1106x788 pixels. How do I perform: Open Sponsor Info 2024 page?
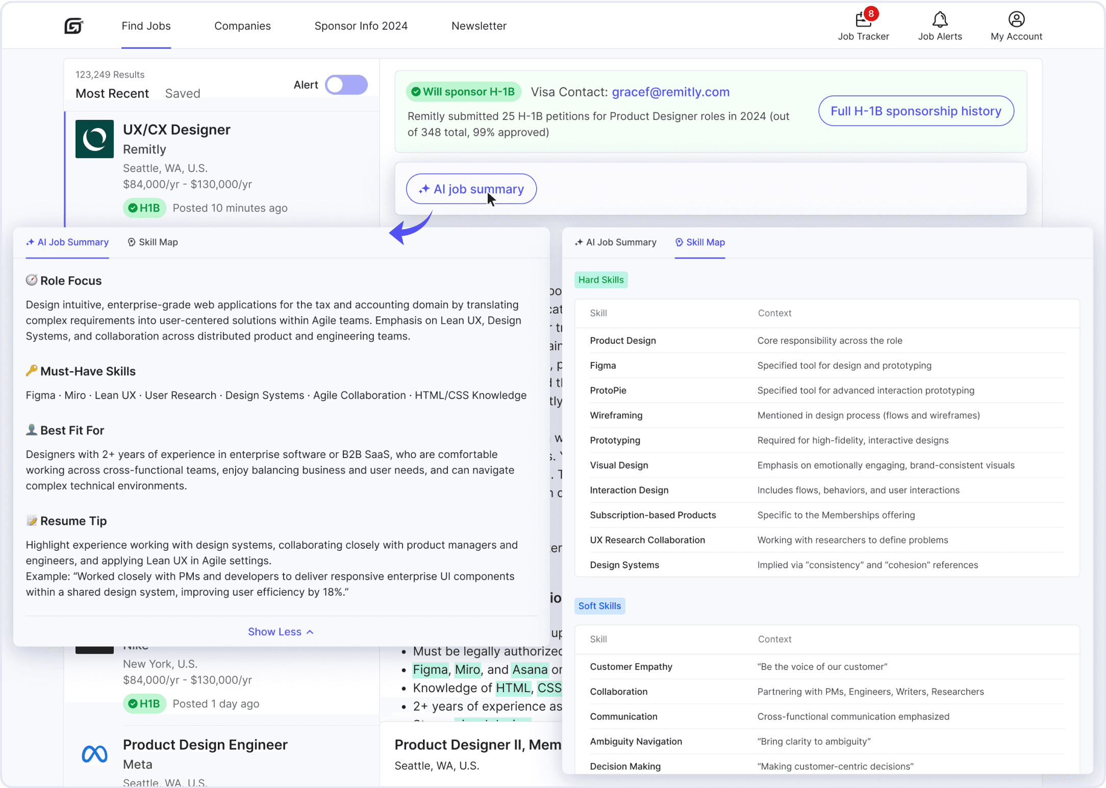tap(361, 26)
